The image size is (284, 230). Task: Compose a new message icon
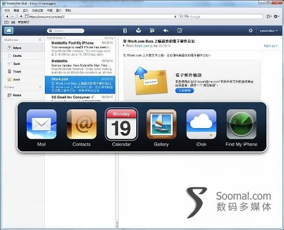179,30
